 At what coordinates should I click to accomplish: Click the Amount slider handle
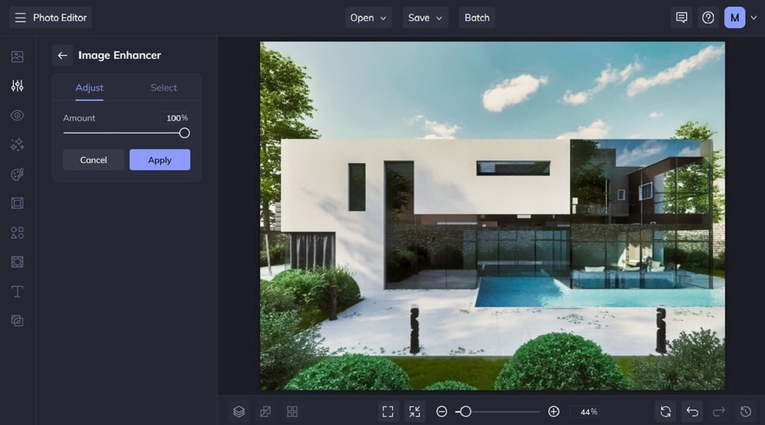(185, 133)
